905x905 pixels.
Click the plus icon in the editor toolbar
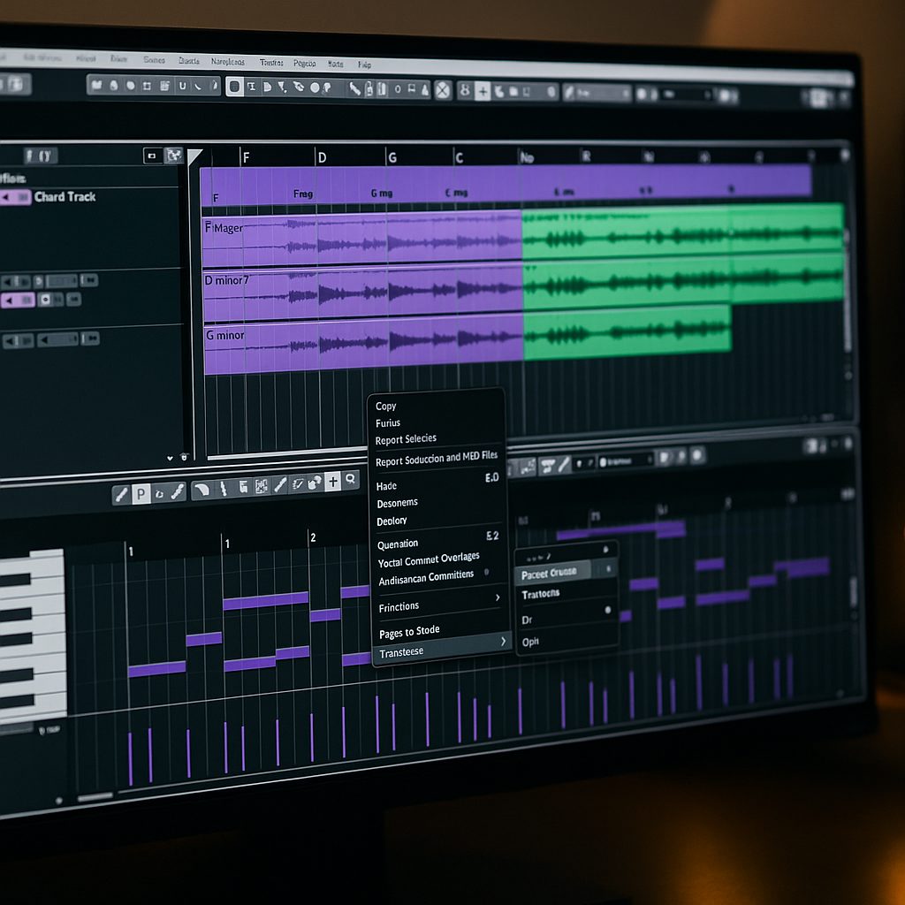tap(332, 481)
